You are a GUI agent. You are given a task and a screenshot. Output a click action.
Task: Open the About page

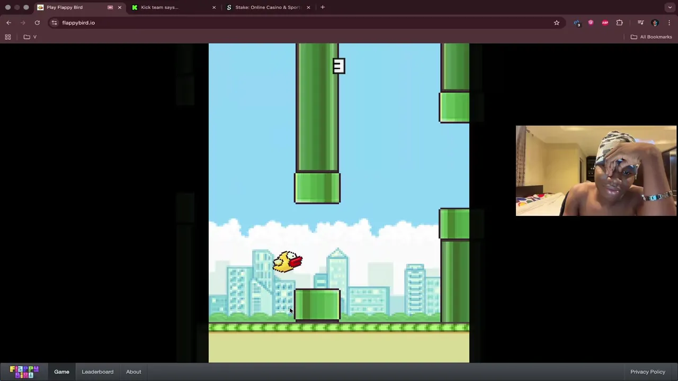tap(133, 371)
